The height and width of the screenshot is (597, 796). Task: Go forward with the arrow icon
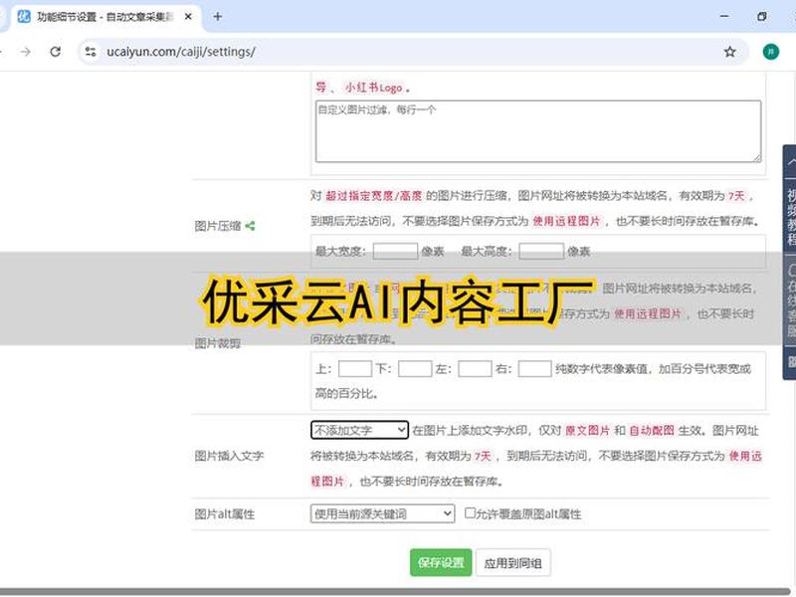tap(26, 52)
